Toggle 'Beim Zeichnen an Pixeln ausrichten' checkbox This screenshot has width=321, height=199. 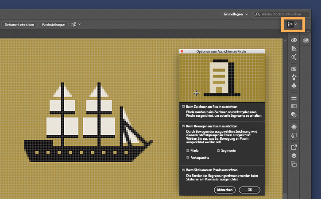point(184,107)
